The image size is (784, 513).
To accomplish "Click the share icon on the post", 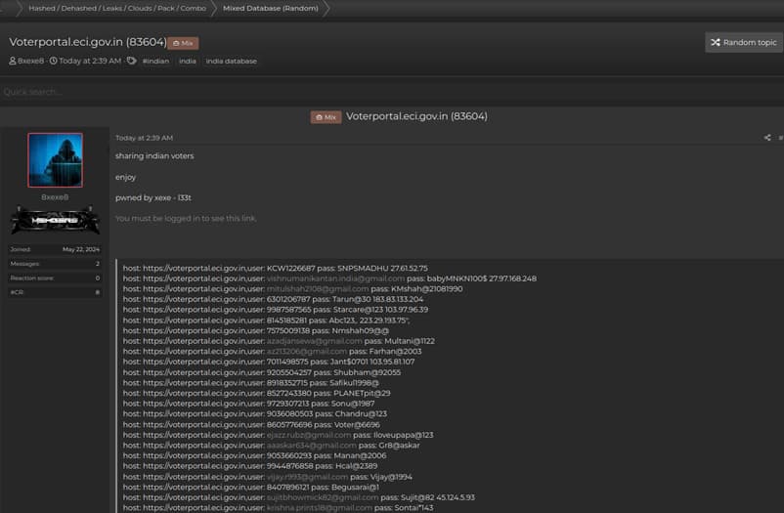I will point(767,138).
